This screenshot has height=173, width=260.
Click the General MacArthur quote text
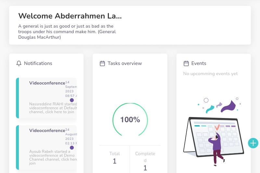point(67,32)
